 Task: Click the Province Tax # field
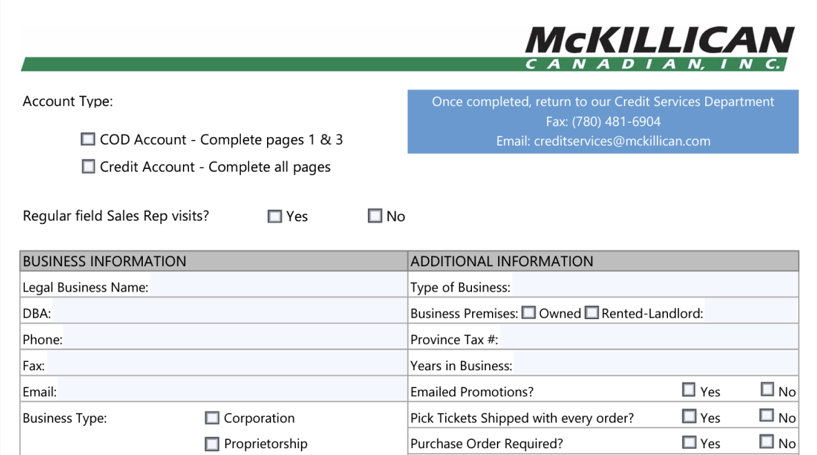tap(647, 340)
